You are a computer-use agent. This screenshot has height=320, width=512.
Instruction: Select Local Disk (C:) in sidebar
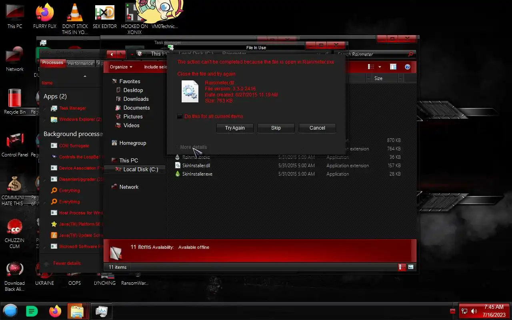pyautogui.click(x=140, y=169)
